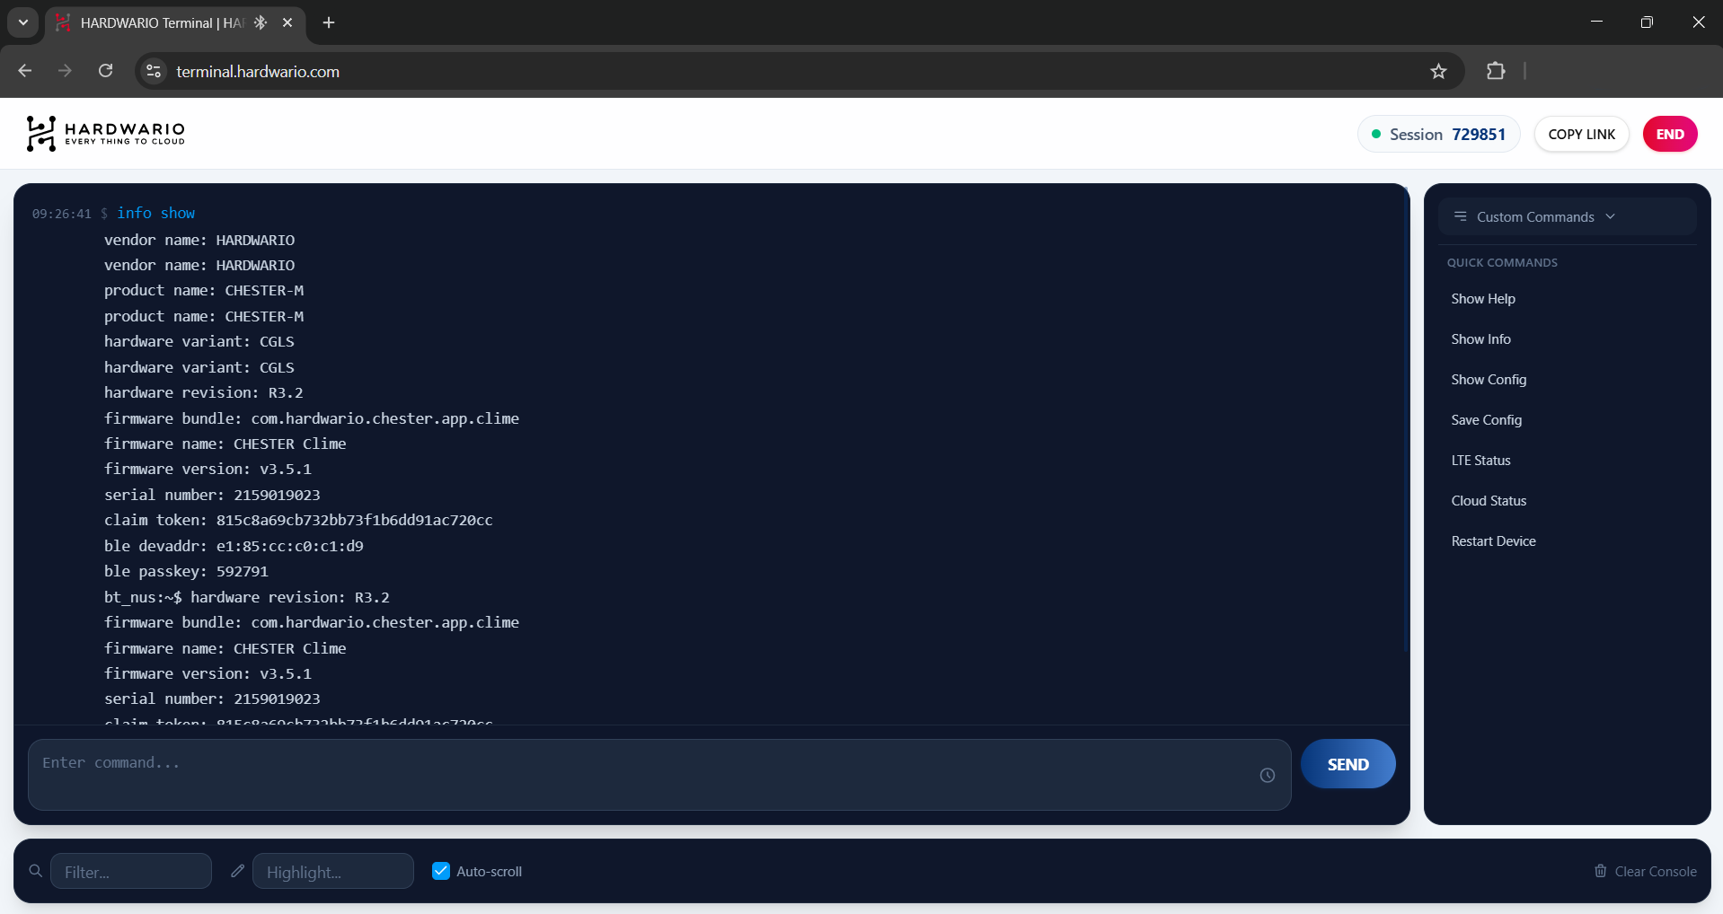Click the terminal output vertical scrollbar
This screenshot has height=914, width=1723.
click(x=1405, y=422)
